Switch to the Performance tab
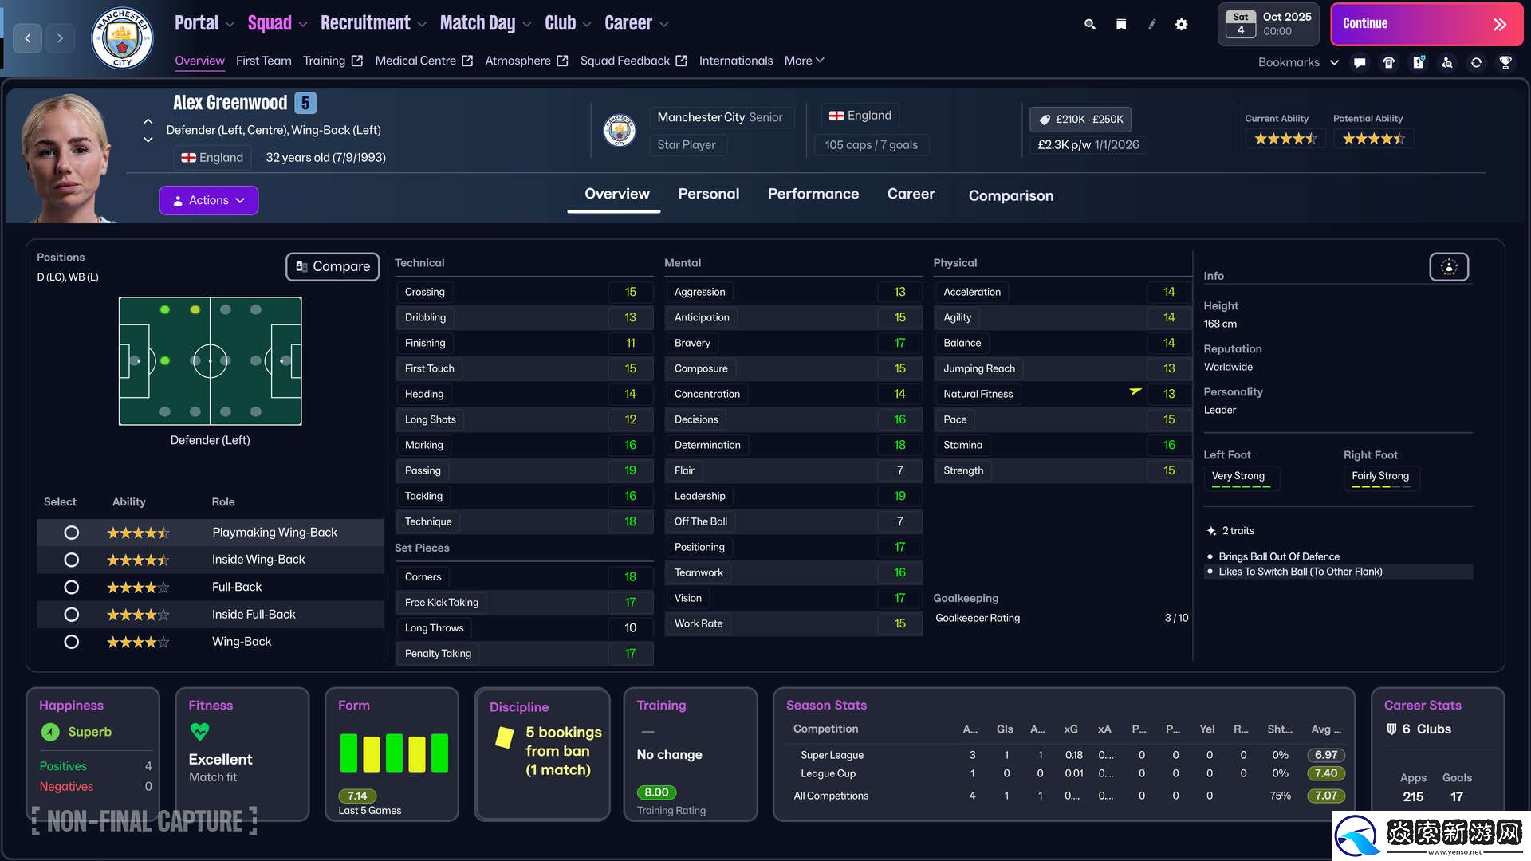 [x=813, y=194]
